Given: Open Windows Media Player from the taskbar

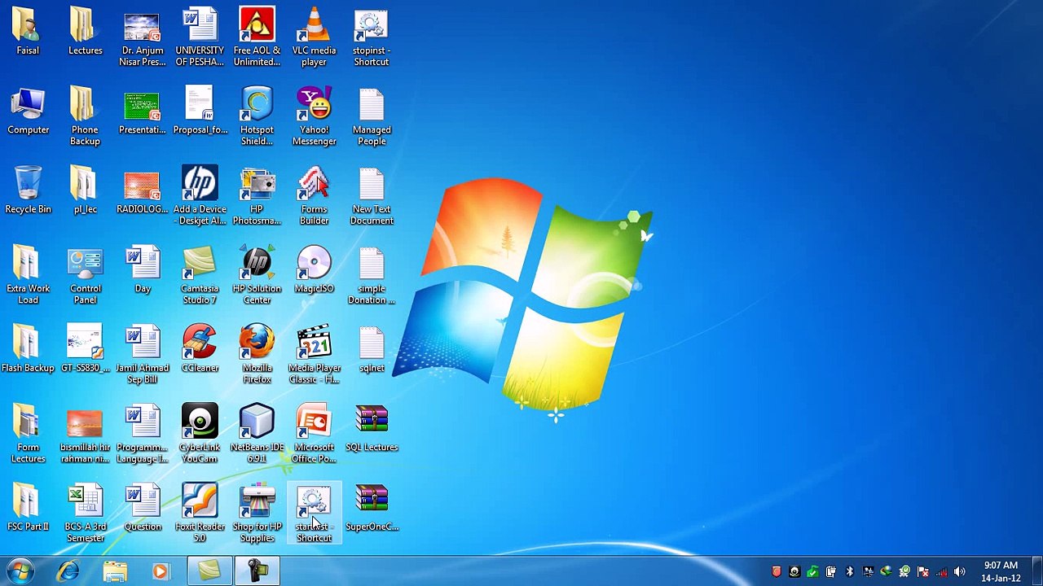Looking at the screenshot, I should (x=161, y=571).
